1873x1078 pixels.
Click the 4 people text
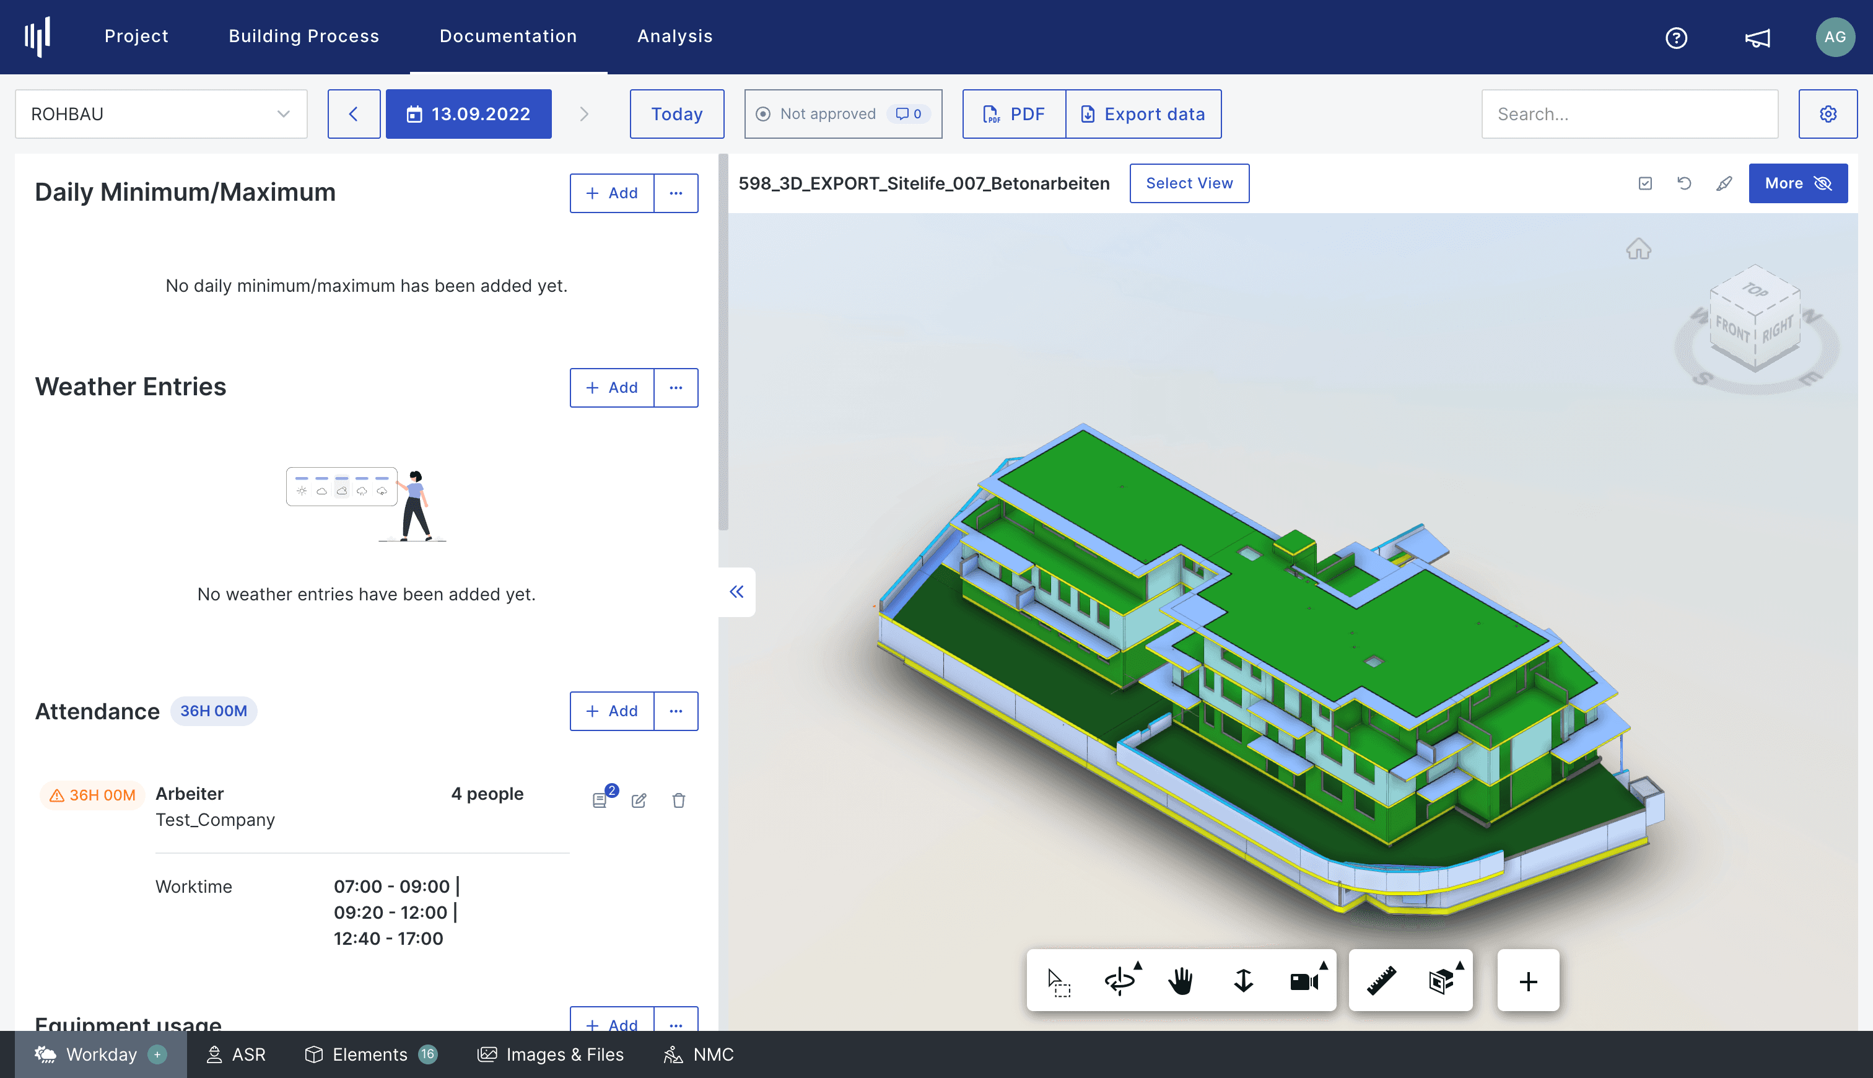pyautogui.click(x=487, y=794)
